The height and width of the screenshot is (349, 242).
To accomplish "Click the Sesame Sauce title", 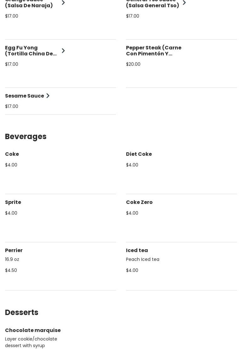I will pos(25,96).
